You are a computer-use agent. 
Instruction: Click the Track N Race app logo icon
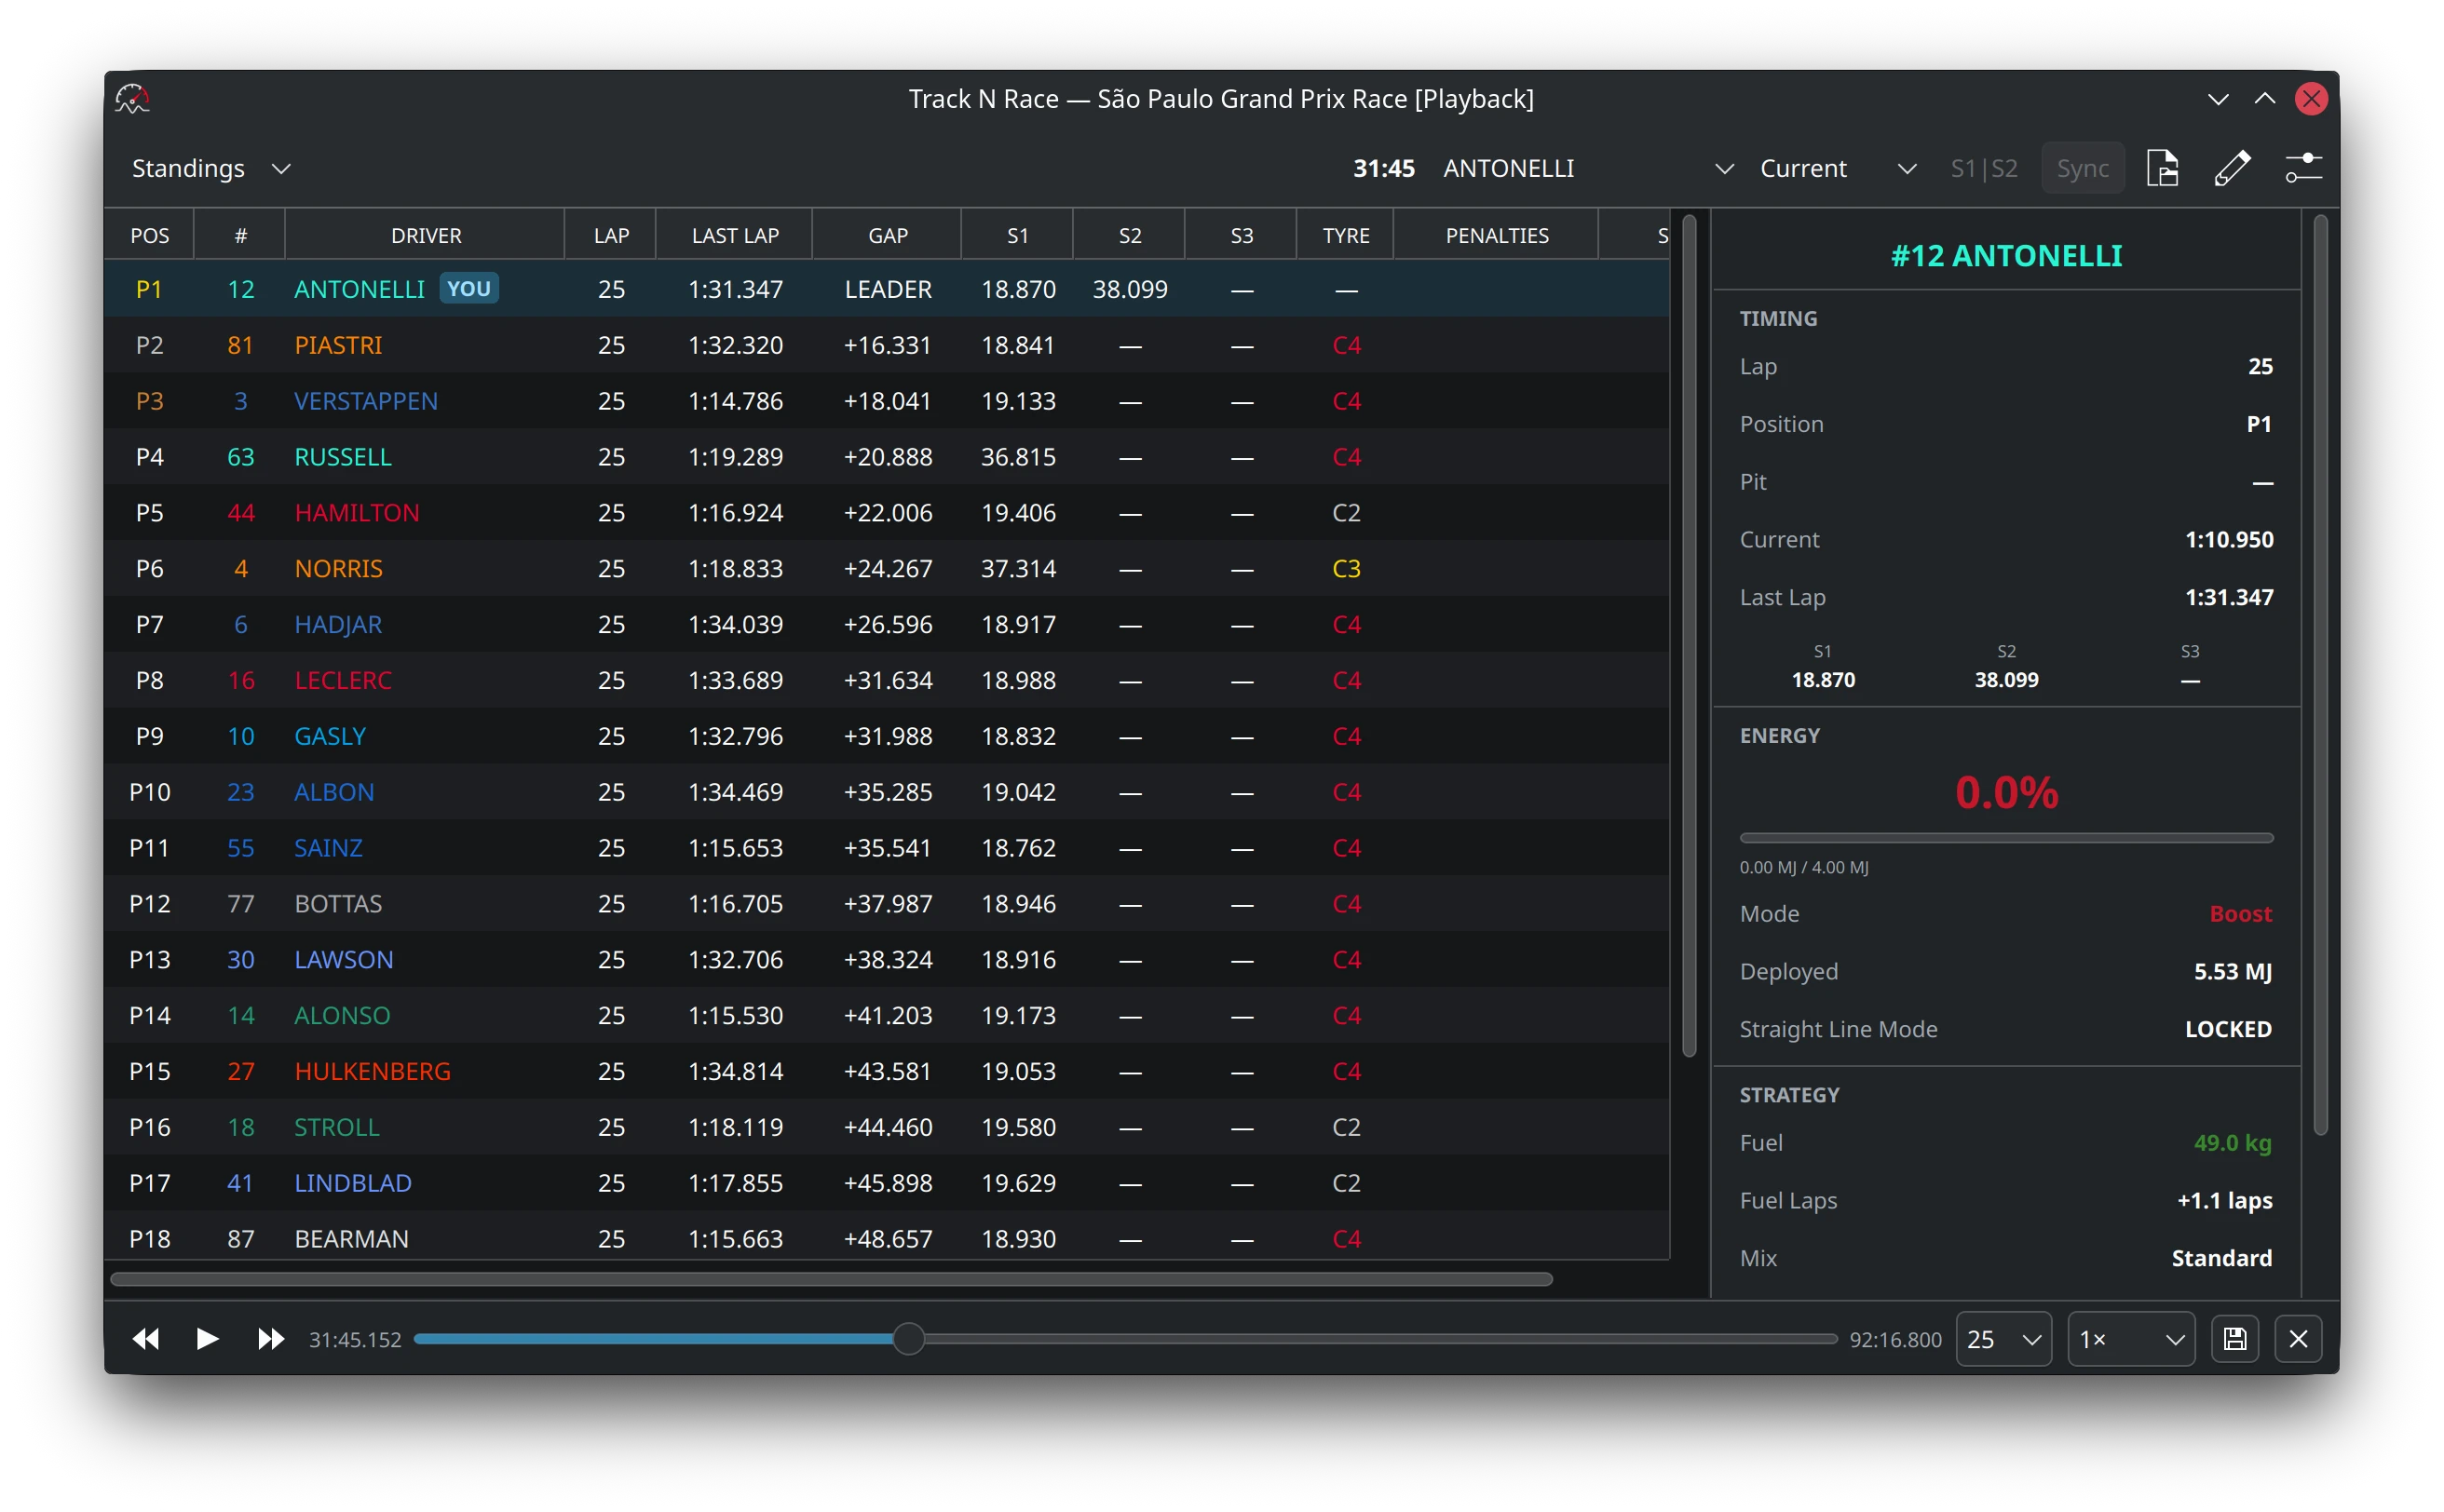[x=132, y=99]
